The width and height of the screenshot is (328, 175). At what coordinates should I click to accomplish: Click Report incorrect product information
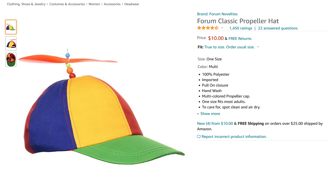[x=234, y=137]
